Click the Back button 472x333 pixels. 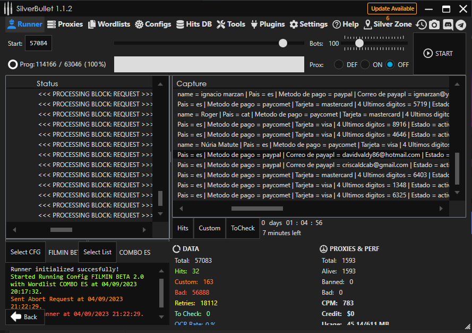click(x=25, y=317)
